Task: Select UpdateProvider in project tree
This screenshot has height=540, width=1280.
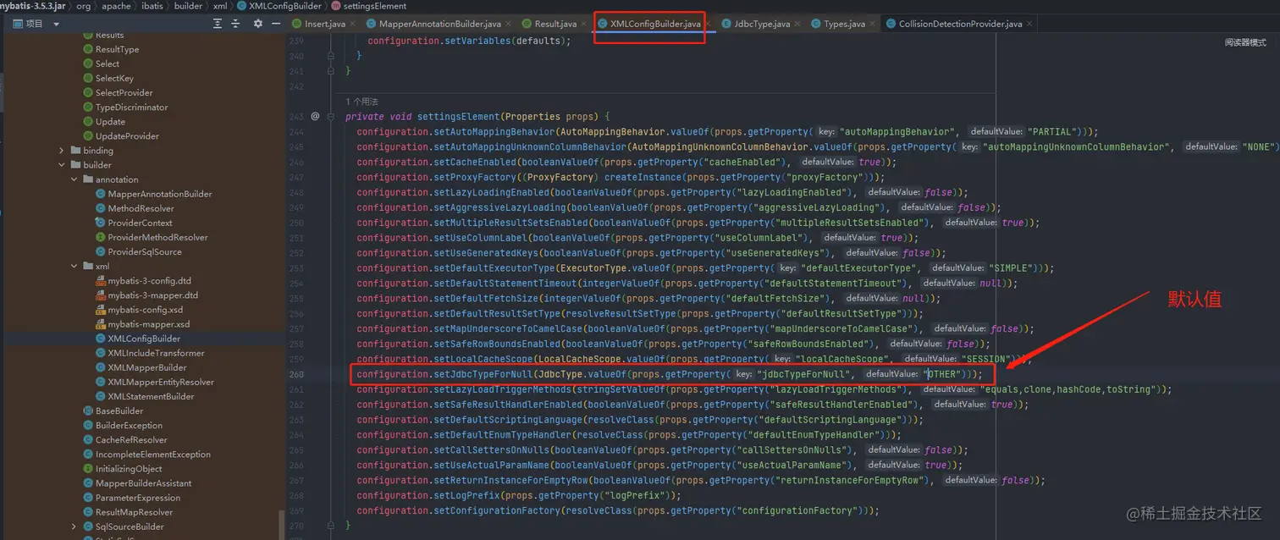Action: coord(127,136)
